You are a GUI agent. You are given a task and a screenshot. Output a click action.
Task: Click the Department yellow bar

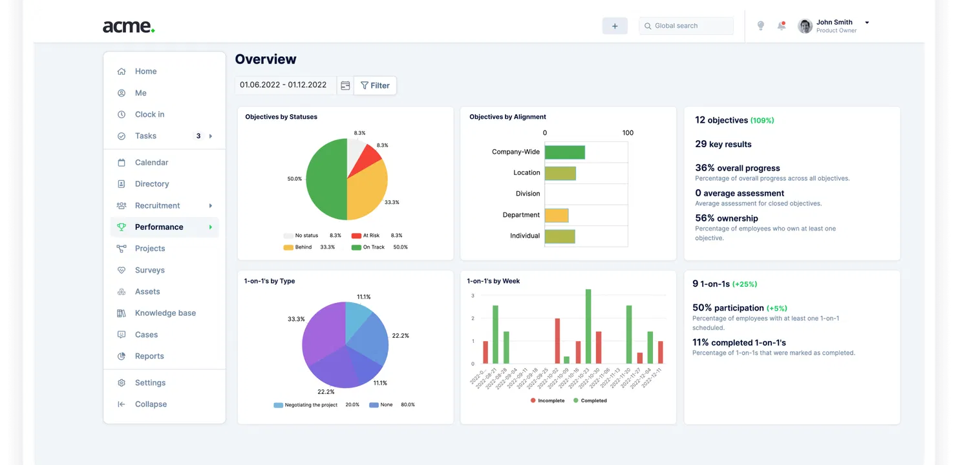557,215
